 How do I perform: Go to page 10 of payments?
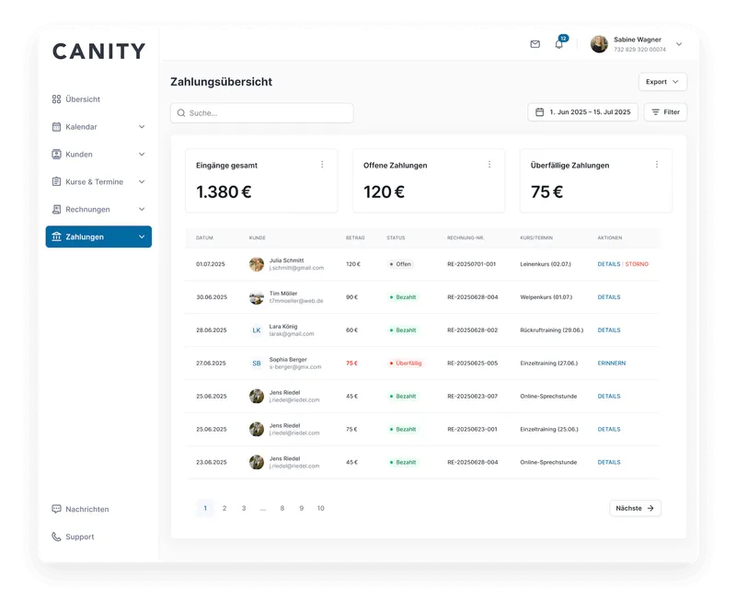click(x=321, y=508)
